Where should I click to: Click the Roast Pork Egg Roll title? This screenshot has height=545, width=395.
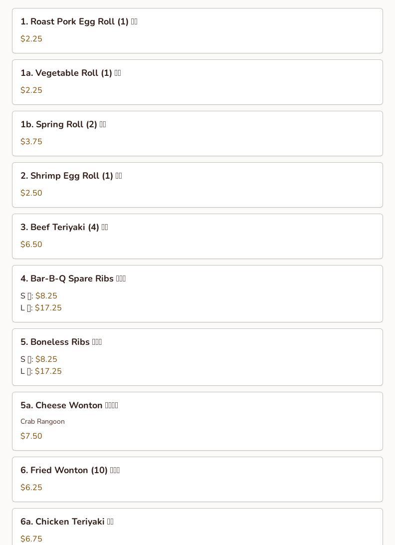[79, 22]
